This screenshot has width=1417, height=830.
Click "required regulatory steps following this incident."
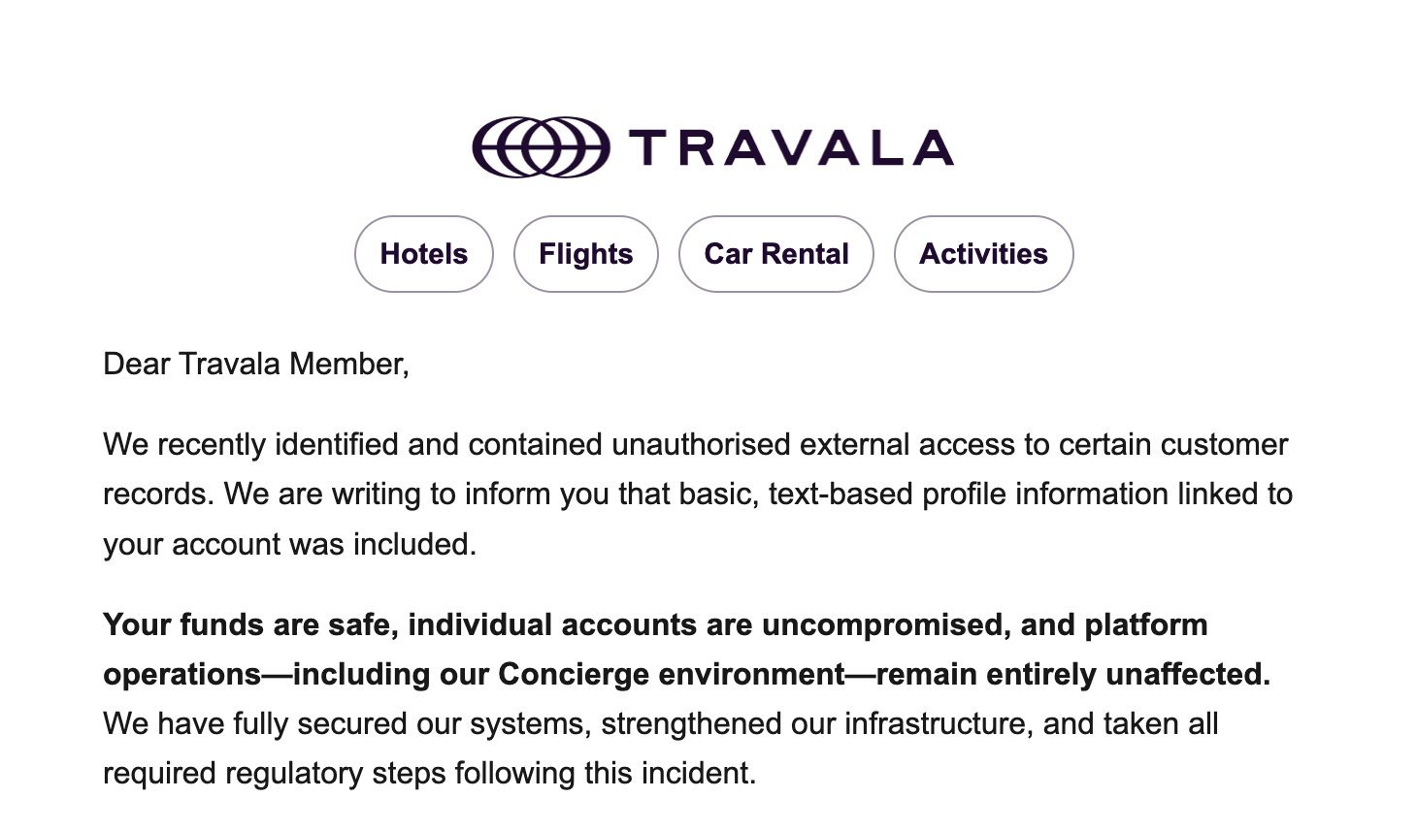(429, 774)
